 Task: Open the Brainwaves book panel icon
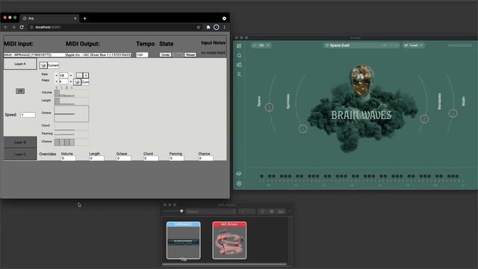[239, 65]
